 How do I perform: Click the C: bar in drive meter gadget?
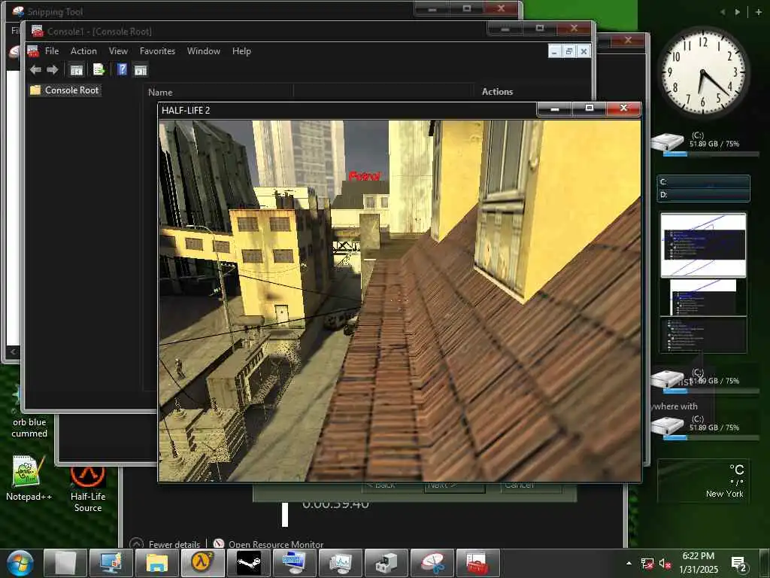click(703, 182)
